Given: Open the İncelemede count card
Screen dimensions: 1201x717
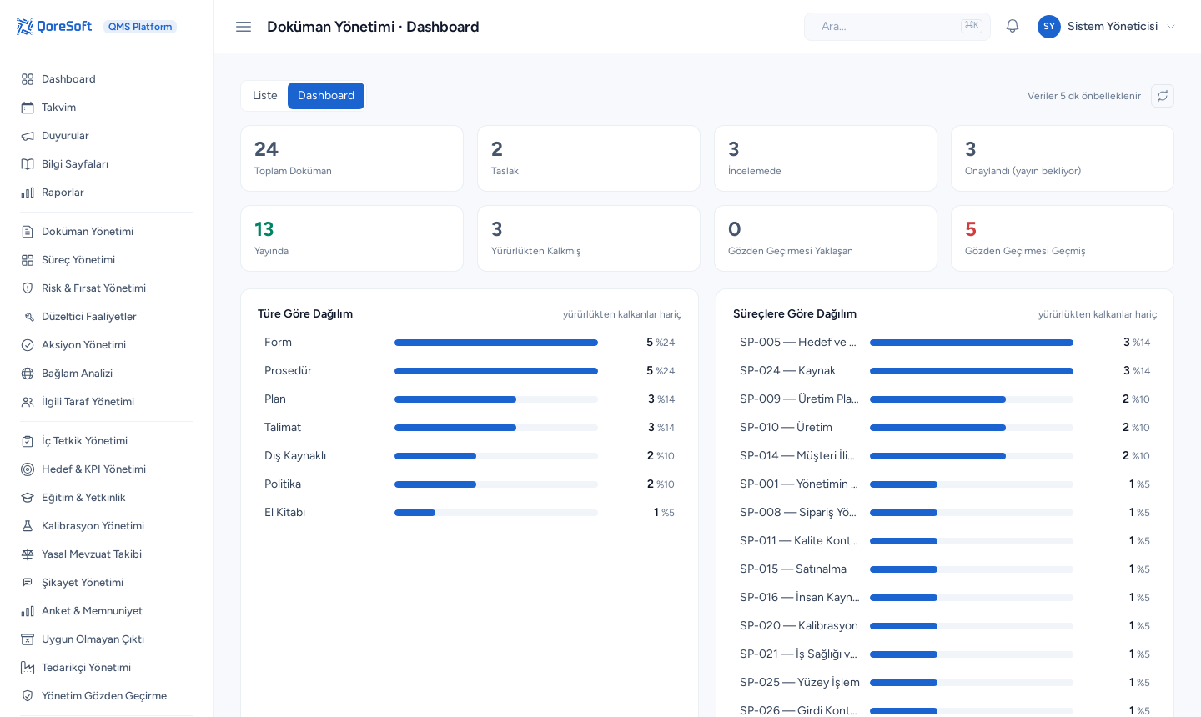Looking at the screenshot, I should pos(826,158).
